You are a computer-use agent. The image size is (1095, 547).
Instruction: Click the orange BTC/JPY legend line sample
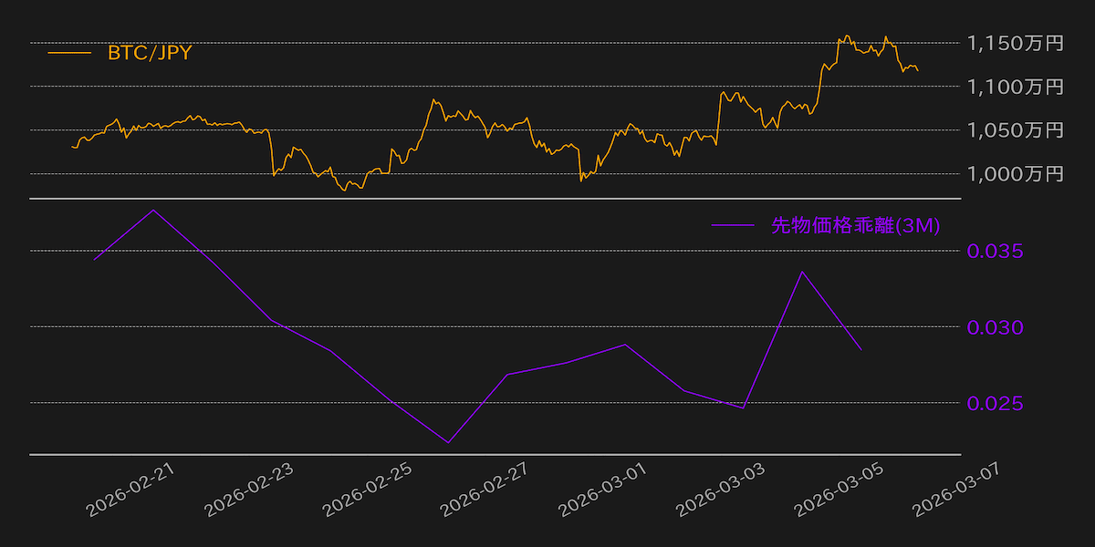pyautogui.click(x=70, y=53)
